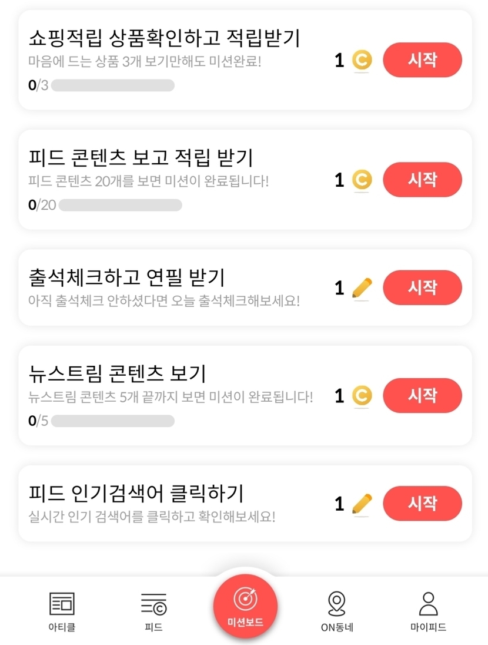Click the 0/20 feed progress bar
488x645 pixels.
point(120,205)
